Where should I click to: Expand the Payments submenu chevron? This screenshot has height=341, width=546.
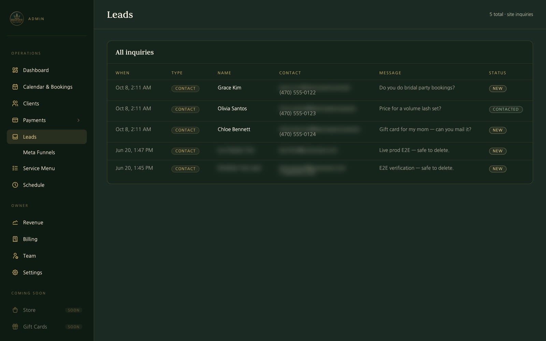click(78, 120)
